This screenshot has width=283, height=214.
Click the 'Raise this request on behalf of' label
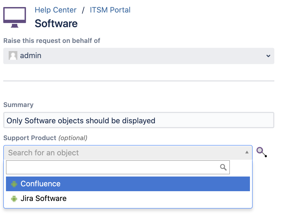point(52,41)
